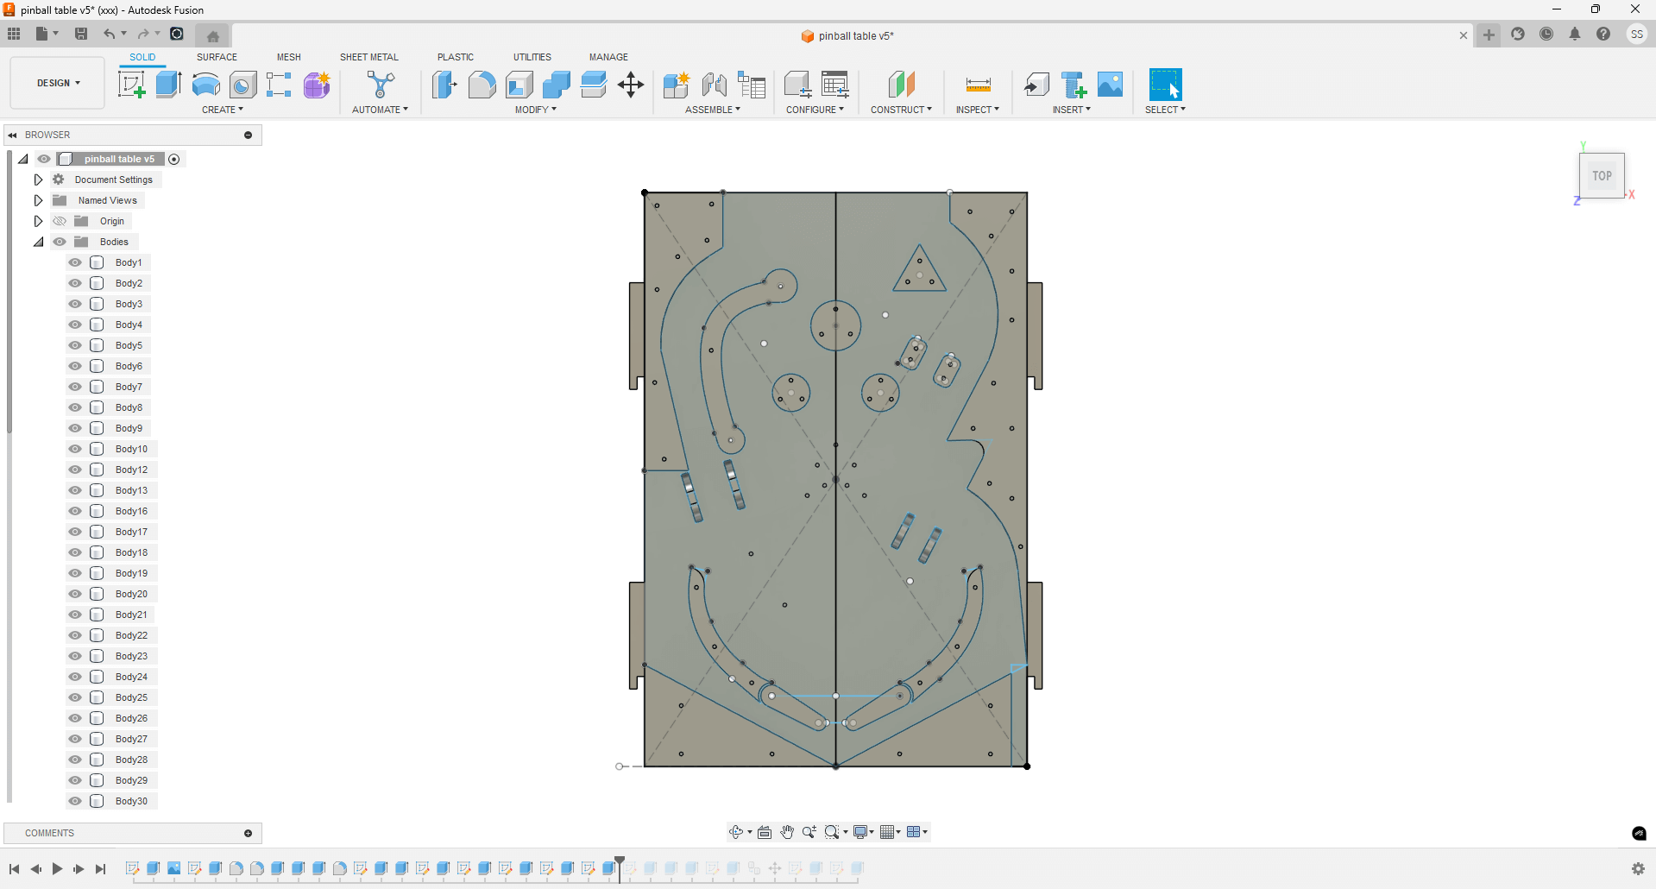Switch to the SURFACE tab

click(217, 57)
